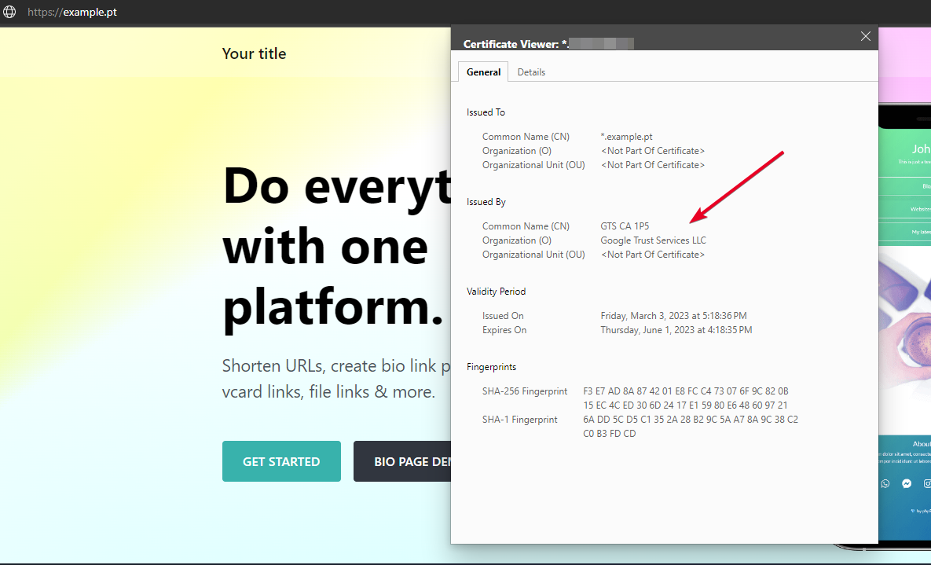This screenshot has width=931, height=565.
Task: Click "Common Name (CN)" label under Issued To
Action: point(526,137)
